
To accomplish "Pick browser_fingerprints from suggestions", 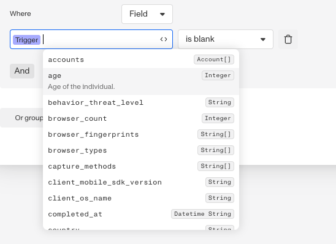I will pos(141,134).
